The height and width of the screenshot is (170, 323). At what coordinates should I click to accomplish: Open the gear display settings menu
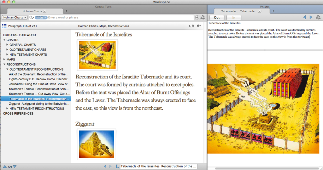[x=199, y=26]
